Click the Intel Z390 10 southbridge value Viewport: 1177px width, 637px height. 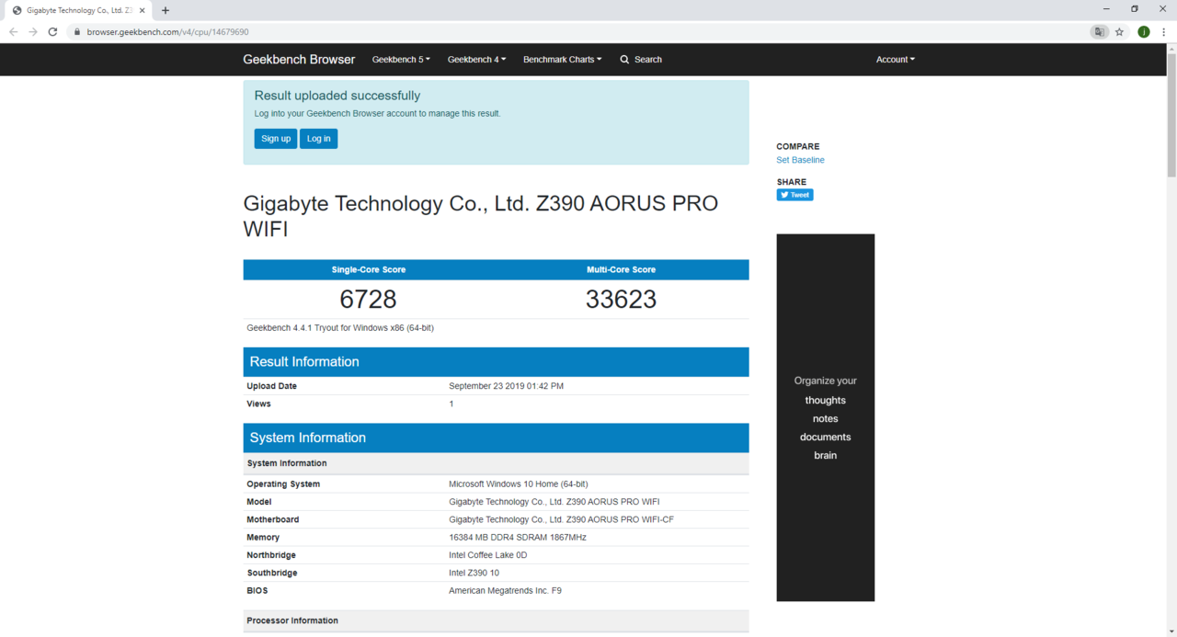point(474,573)
